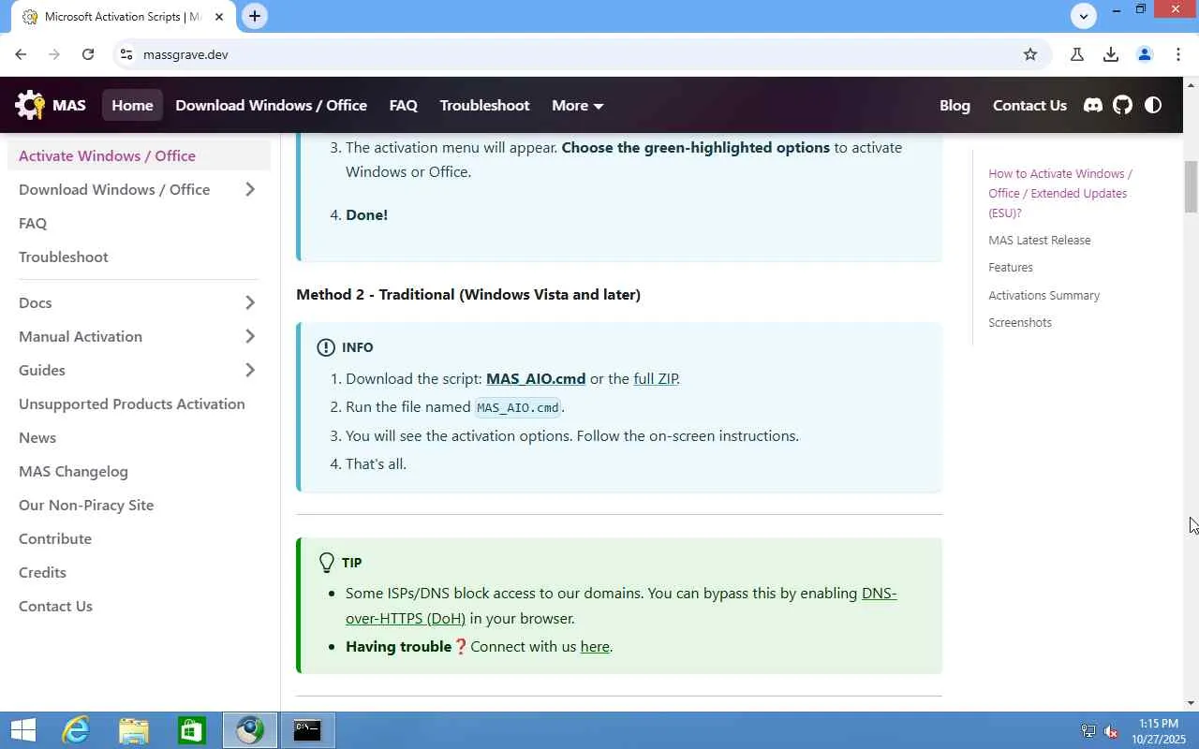
Task: Open the GitHub icon link
Action: [1122, 105]
